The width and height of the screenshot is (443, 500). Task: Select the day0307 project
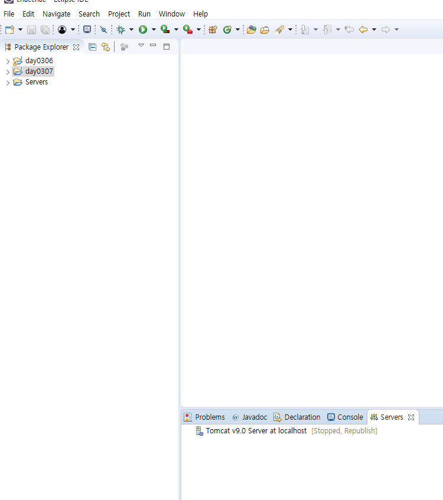(x=39, y=71)
